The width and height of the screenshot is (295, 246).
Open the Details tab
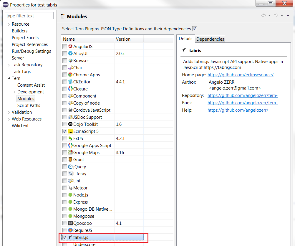coord(185,39)
